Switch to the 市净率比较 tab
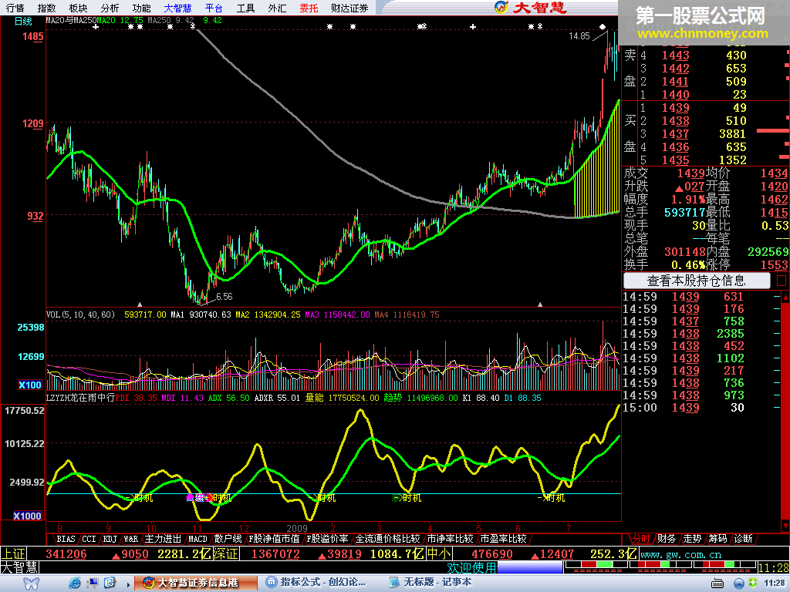 click(450, 539)
